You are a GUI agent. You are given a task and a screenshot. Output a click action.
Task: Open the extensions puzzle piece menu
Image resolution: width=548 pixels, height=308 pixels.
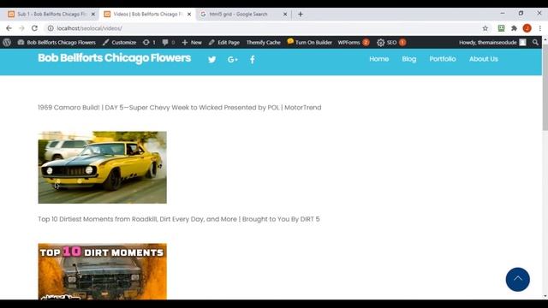point(514,28)
